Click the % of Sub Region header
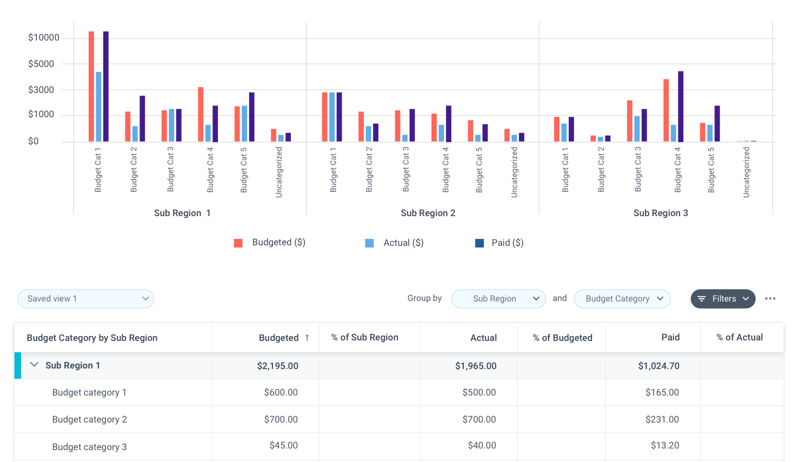This screenshot has height=462, width=792. click(365, 337)
